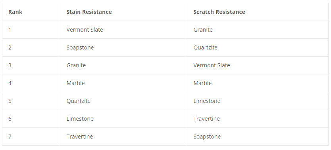Click the Scratch Resistance column header

coord(219,12)
